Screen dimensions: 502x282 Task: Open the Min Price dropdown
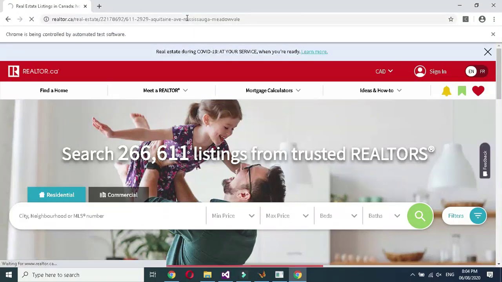click(233, 216)
